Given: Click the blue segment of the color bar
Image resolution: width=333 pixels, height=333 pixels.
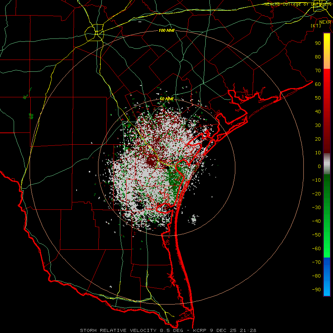Looking at the screenshot, I should tap(327, 277).
